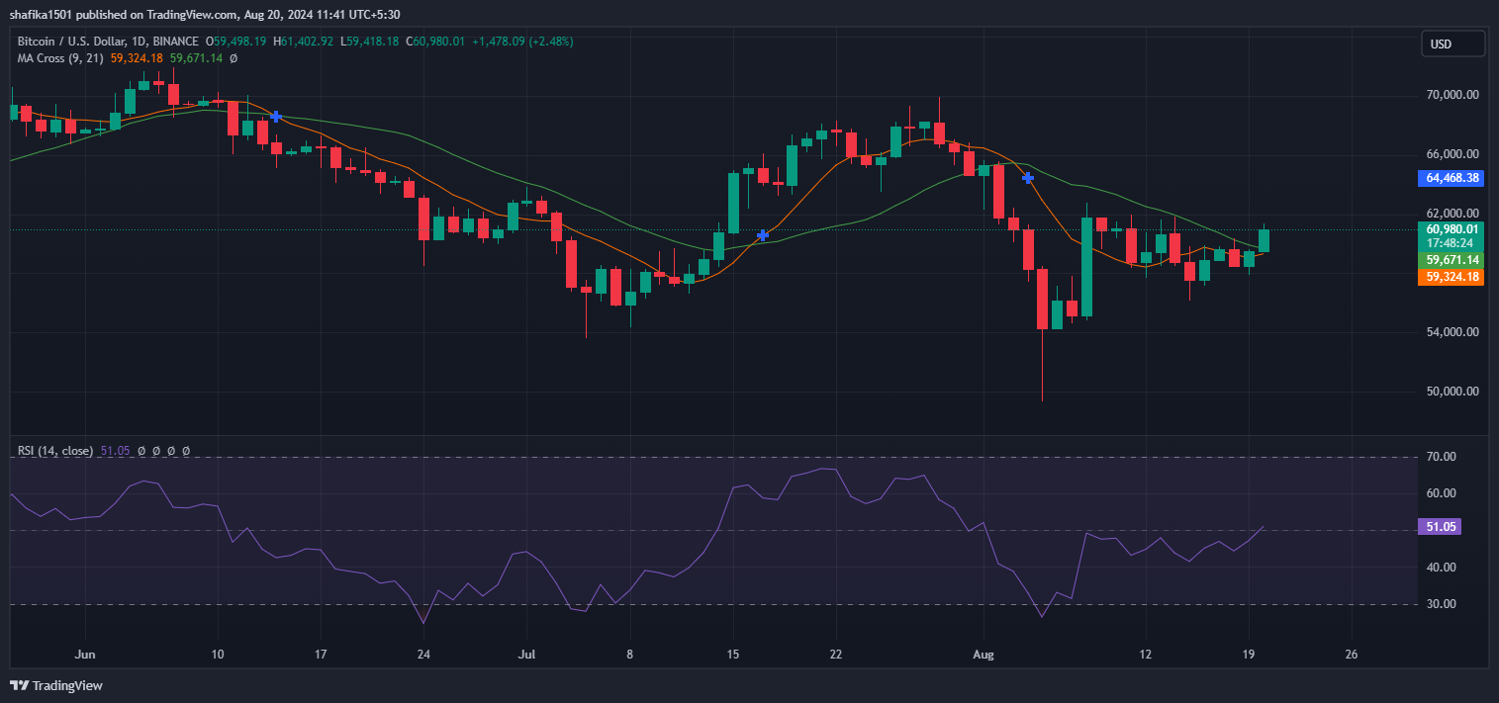This screenshot has height=703, width=1499.
Task: Click the last Ø icon in the RSI legend
Action: (x=185, y=451)
